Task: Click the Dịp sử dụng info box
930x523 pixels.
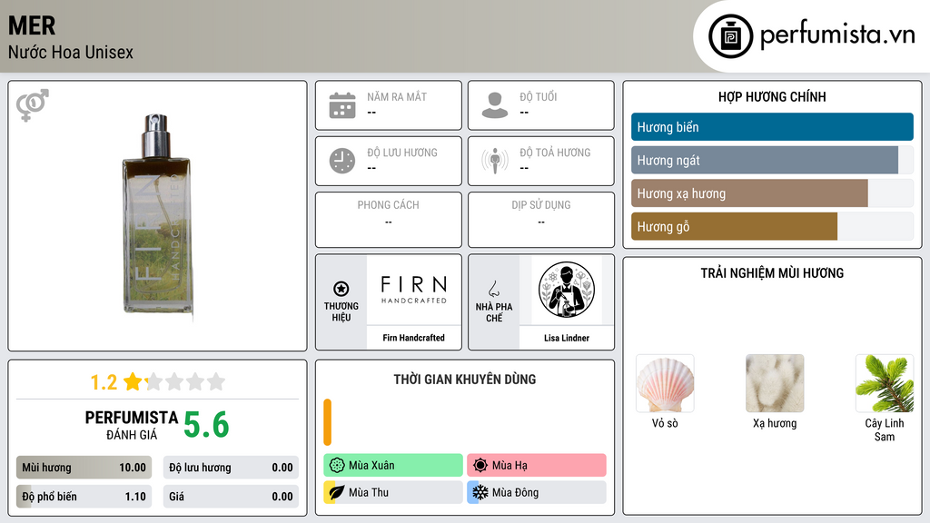Action: (541, 220)
